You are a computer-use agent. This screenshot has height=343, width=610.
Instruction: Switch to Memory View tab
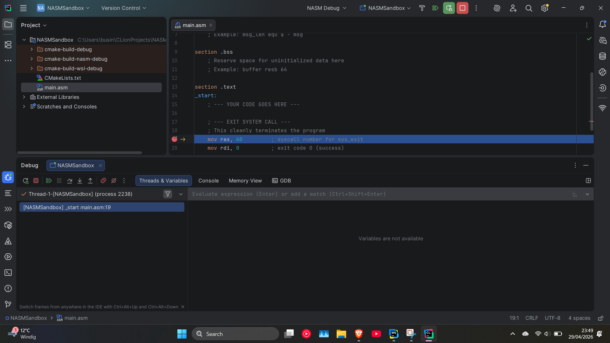pos(245,181)
